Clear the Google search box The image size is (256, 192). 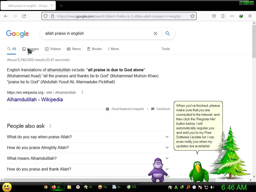click(x=155, y=33)
